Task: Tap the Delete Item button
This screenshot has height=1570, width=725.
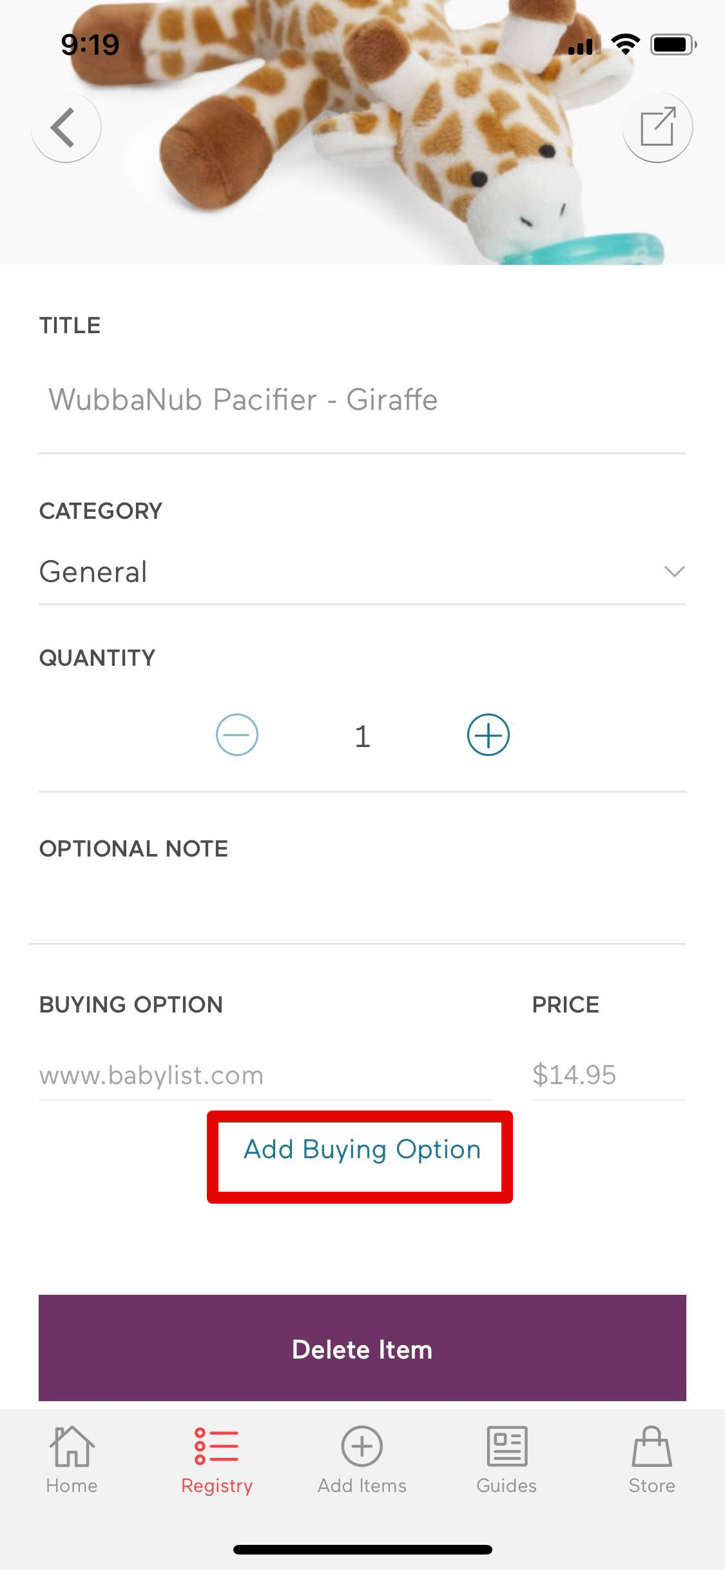Action: click(362, 1348)
